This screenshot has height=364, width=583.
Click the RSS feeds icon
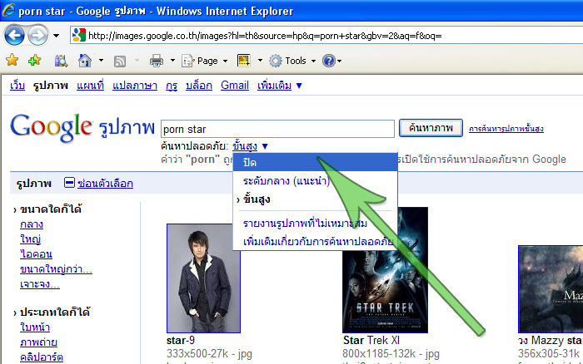tap(120, 61)
